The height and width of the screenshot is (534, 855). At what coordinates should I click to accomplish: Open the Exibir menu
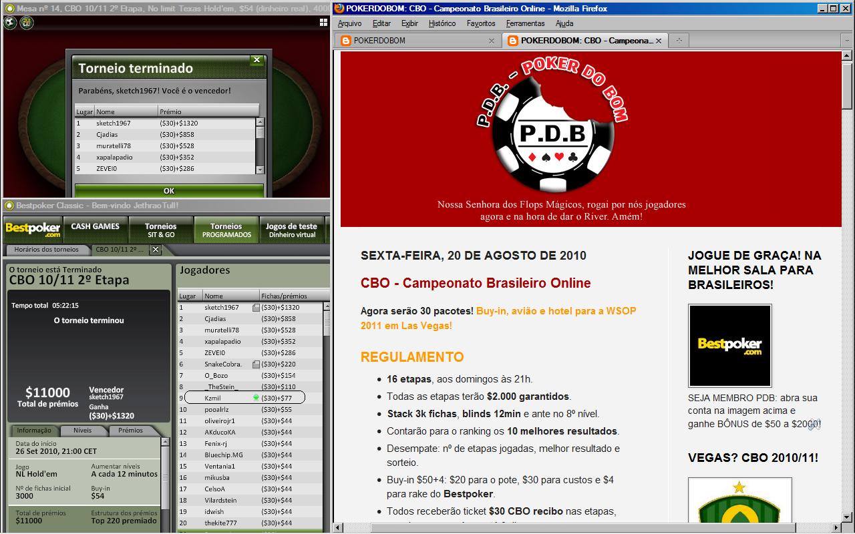click(x=409, y=23)
